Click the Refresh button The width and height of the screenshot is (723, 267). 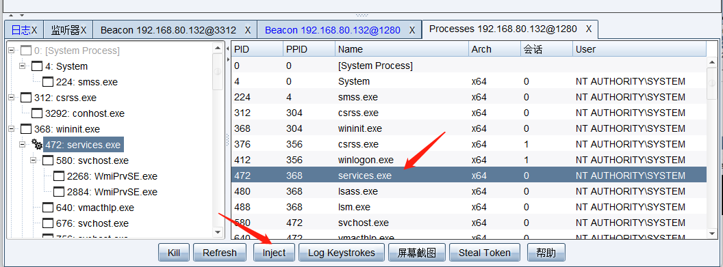(220, 253)
